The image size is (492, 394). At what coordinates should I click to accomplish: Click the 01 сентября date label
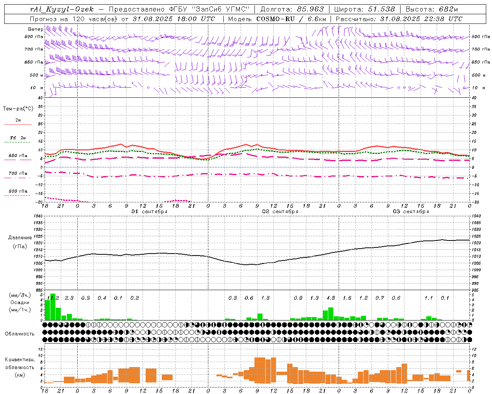pos(150,212)
